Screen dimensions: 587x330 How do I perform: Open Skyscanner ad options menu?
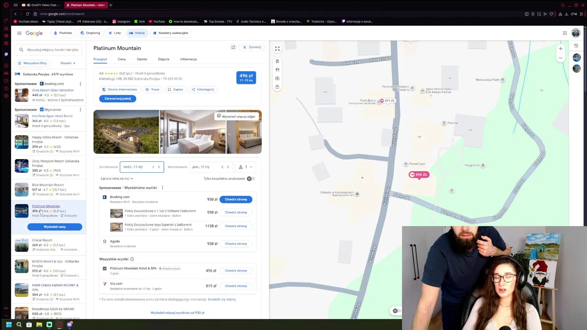(80, 110)
